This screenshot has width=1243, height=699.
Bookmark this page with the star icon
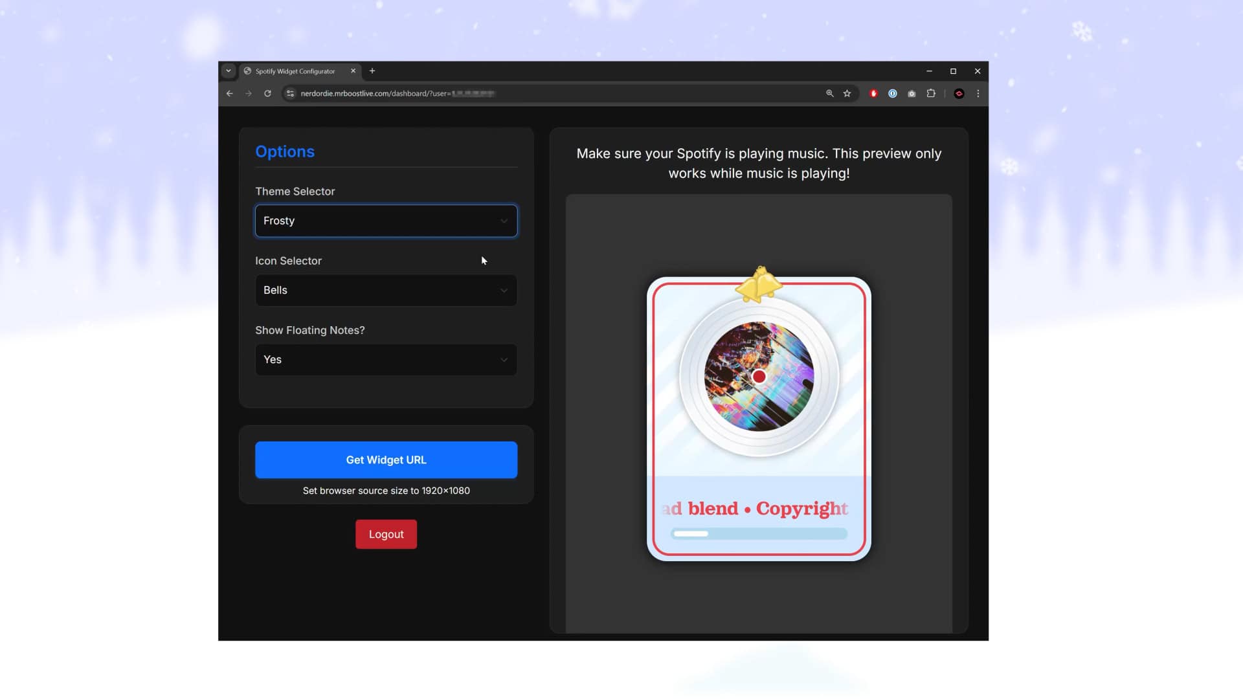(847, 93)
